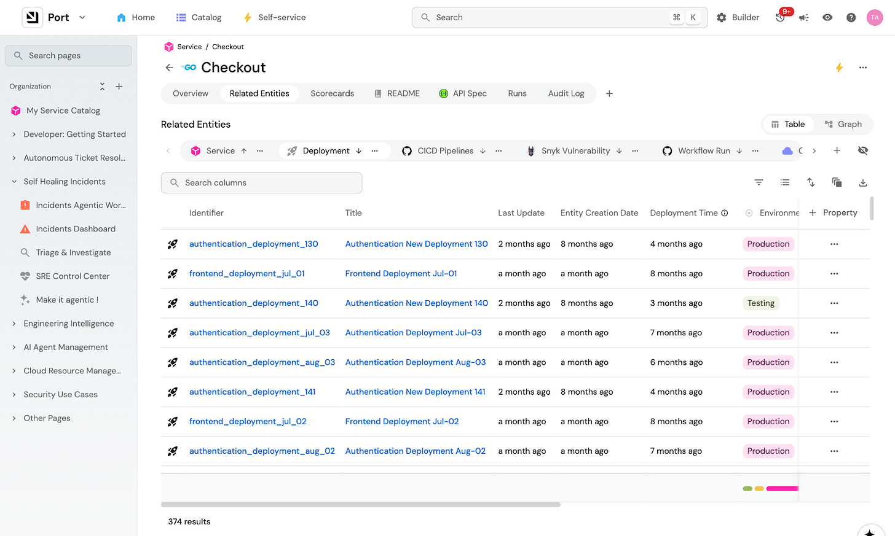895x536 pixels.
Task: Click the Service breadcrumb link
Action: [x=189, y=47]
